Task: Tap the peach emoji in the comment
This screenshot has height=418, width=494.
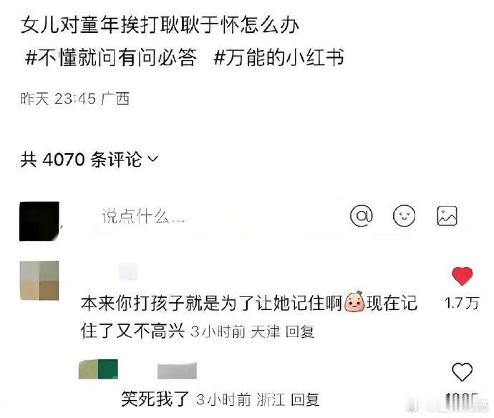Action: [354, 302]
